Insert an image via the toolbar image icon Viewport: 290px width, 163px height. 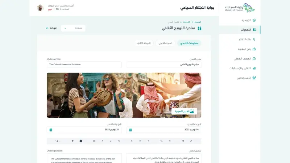[x=183, y=141]
